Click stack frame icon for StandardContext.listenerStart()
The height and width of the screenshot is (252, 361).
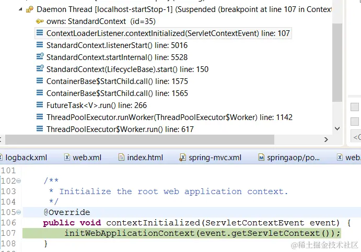[40, 45]
